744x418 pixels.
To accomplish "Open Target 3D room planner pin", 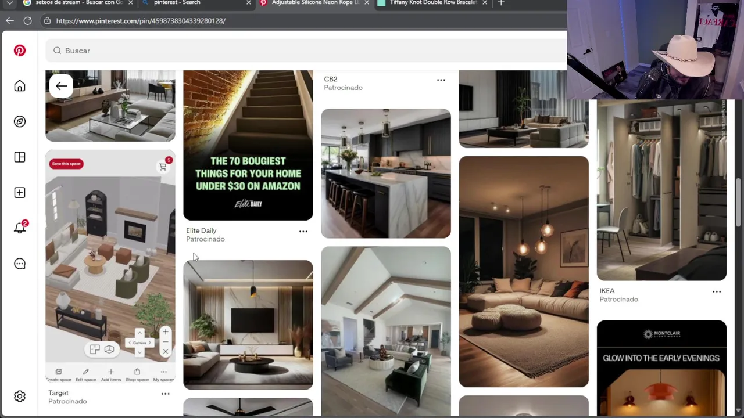I will (x=110, y=267).
